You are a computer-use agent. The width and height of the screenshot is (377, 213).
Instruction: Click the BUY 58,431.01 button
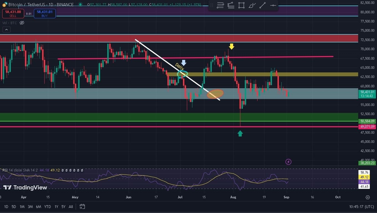pyautogui.click(x=45, y=14)
